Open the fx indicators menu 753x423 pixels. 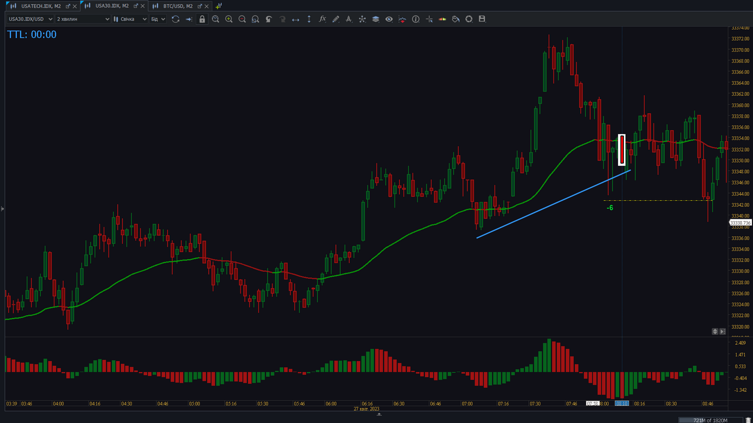(x=322, y=19)
